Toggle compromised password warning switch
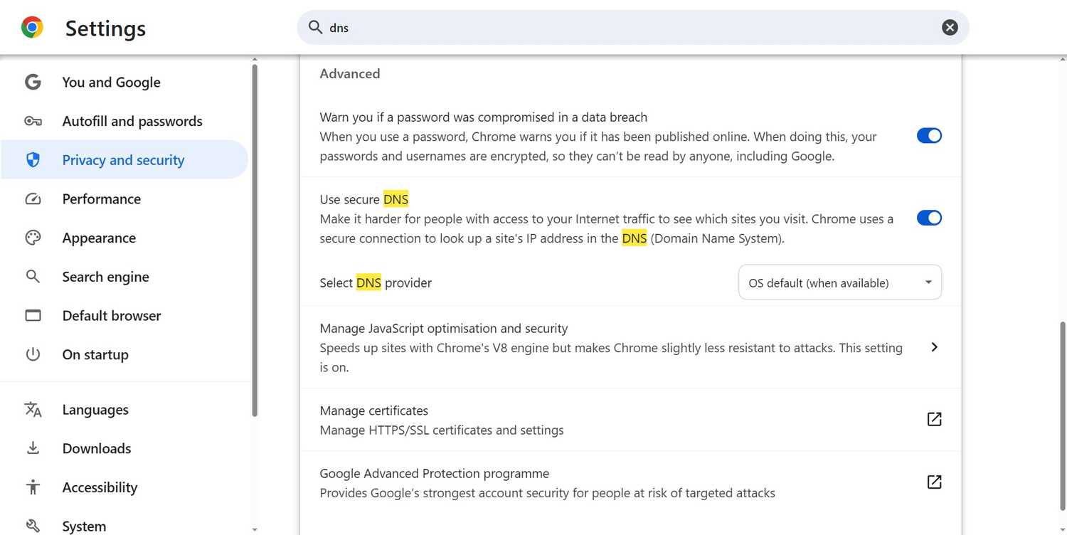 click(929, 135)
